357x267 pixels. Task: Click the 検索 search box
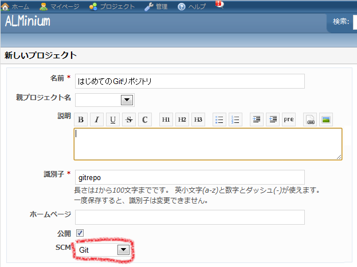coord(355,21)
